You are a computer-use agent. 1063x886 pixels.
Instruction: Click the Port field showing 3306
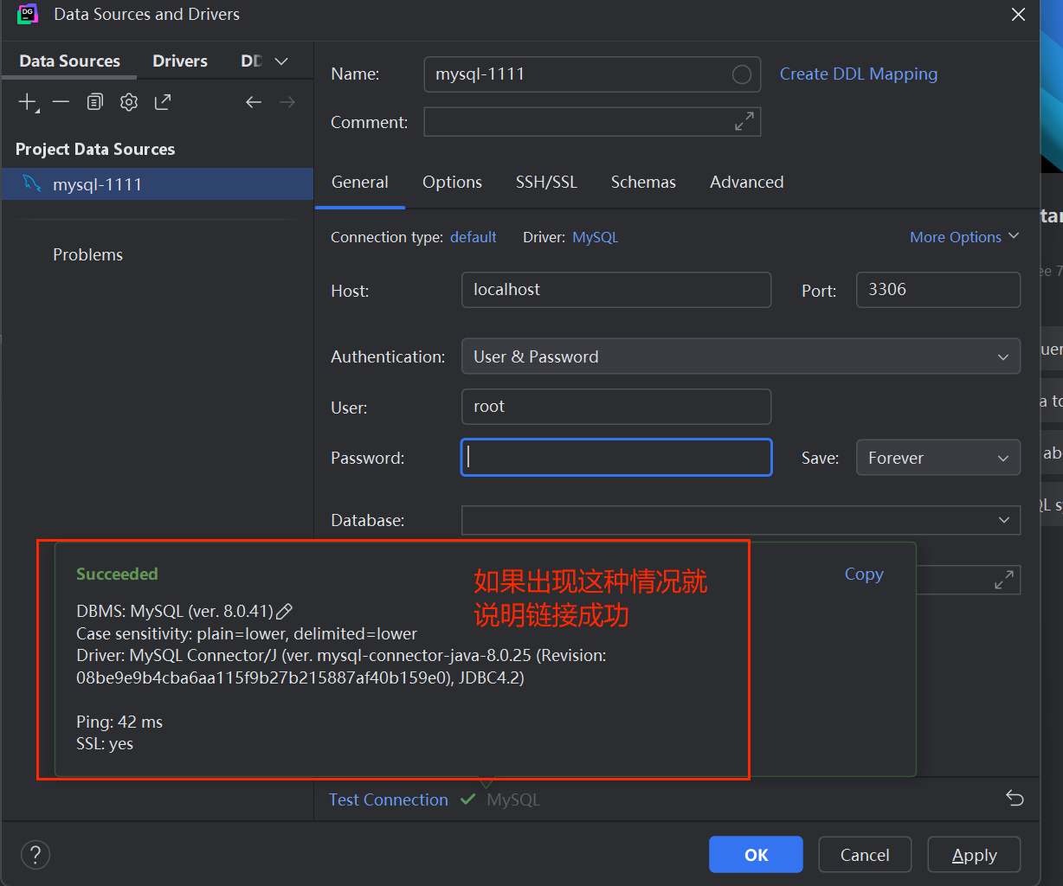click(938, 290)
